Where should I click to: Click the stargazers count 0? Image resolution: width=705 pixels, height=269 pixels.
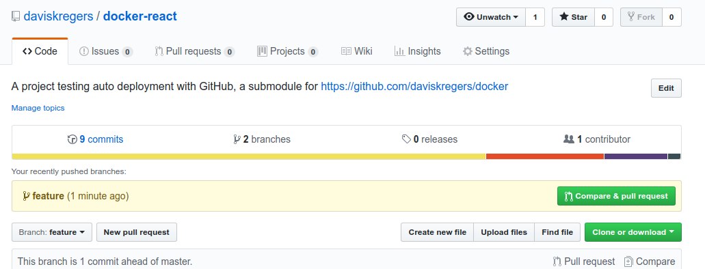604,17
